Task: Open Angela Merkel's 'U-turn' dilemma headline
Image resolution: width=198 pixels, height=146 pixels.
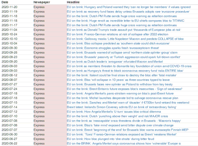Action: 114,112
